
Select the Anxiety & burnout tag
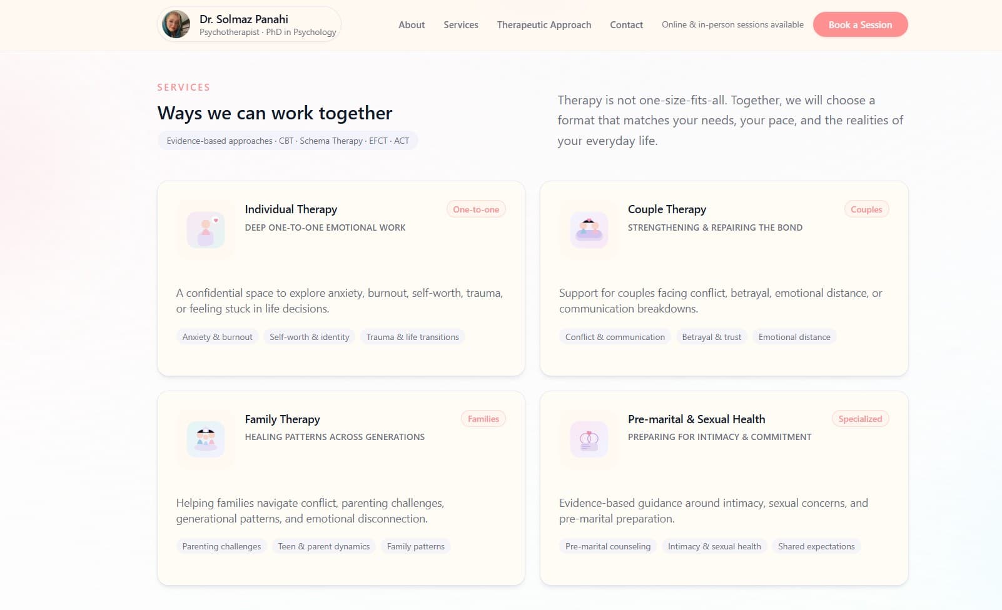(217, 337)
